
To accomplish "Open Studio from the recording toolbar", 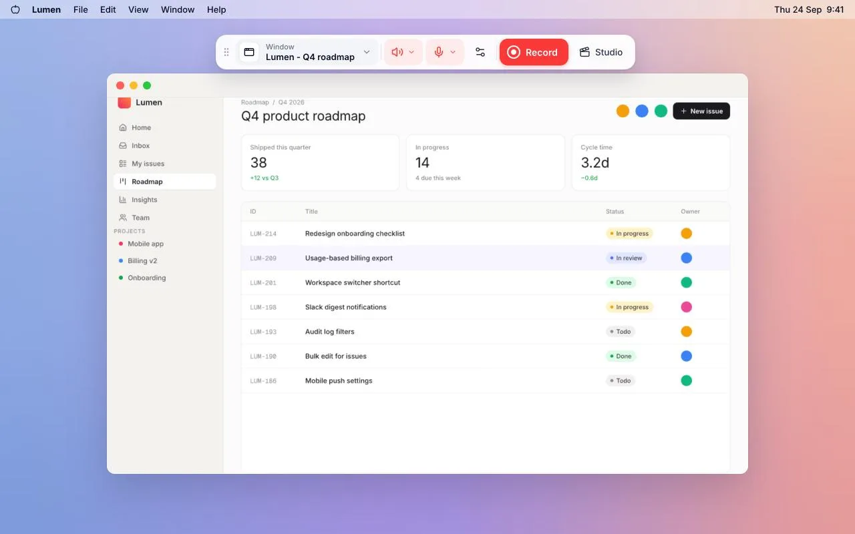I will pyautogui.click(x=601, y=52).
